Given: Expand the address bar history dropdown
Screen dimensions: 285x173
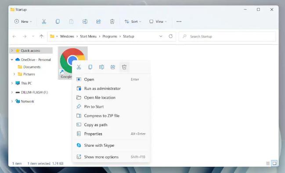Looking at the screenshot, I should point(161,36).
